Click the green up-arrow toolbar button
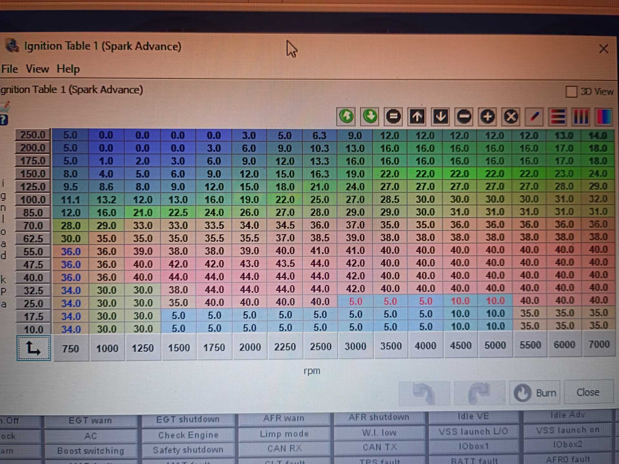This screenshot has width=619, height=464. click(x=346, y=116)
